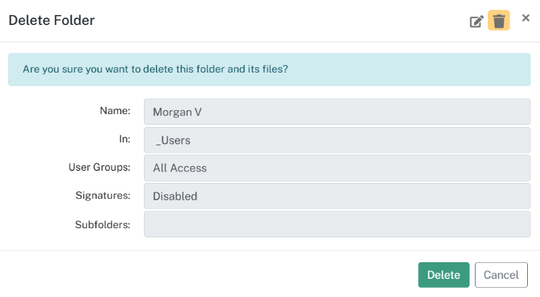540x297 pixels.
Task: Select the Signatures field showing Disabled
Action: pos(337,196)
